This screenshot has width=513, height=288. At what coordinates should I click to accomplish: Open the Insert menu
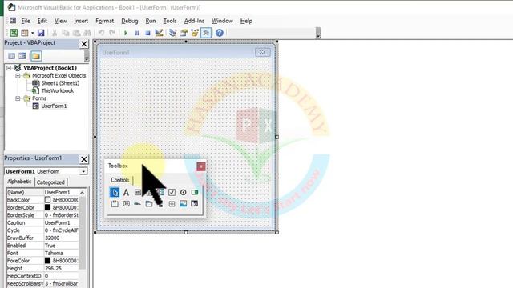tap(81, 21)
